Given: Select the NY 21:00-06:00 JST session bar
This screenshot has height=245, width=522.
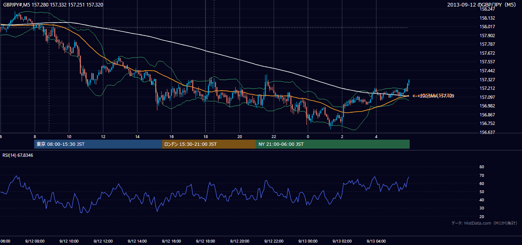Looking at the screenshot, I should point(333,144).
